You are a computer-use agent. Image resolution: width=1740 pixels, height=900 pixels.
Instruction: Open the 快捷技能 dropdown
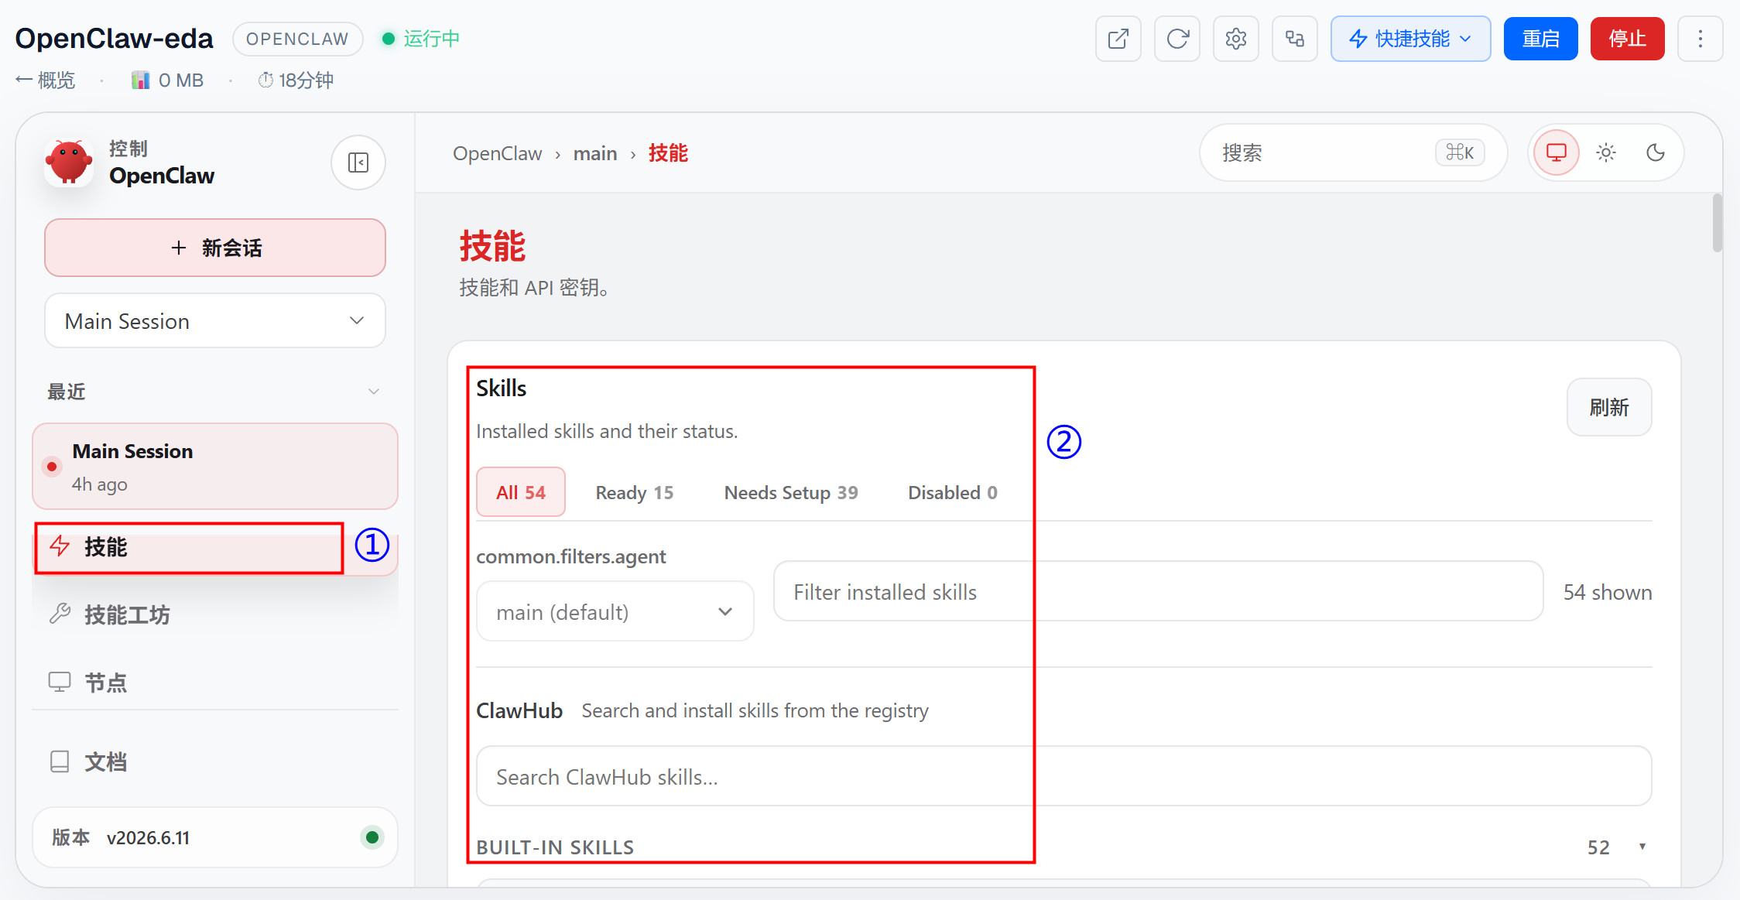click(x=1411, y=39)
